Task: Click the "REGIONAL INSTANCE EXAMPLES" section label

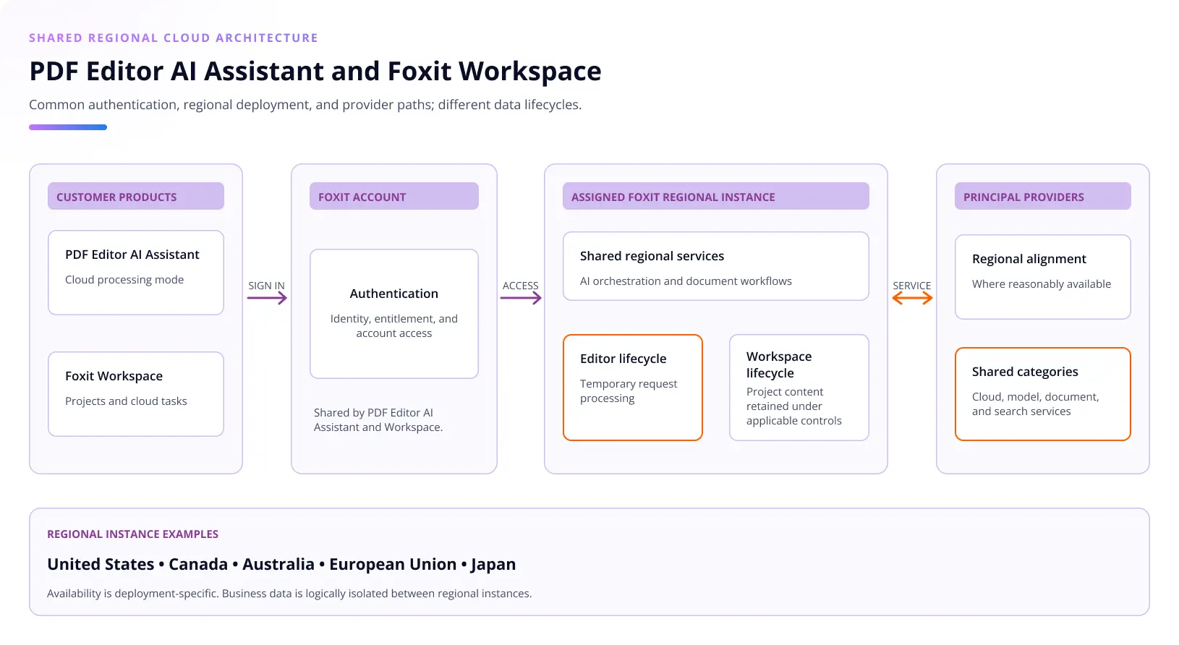Action: point(133,534)
